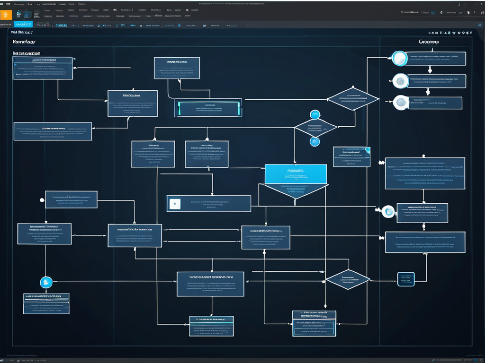Viewport: 485px width, 363px height.
Task: Open the first menu in the top menu bar
Action: click(19, 4)
